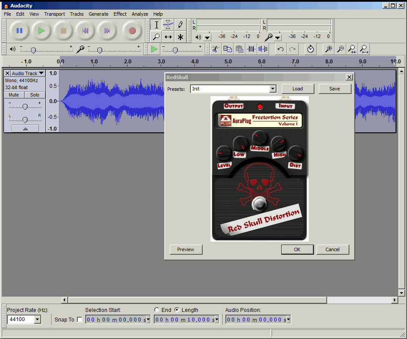
Task: Select the Length radio button
Action: [x=177, y=310]
